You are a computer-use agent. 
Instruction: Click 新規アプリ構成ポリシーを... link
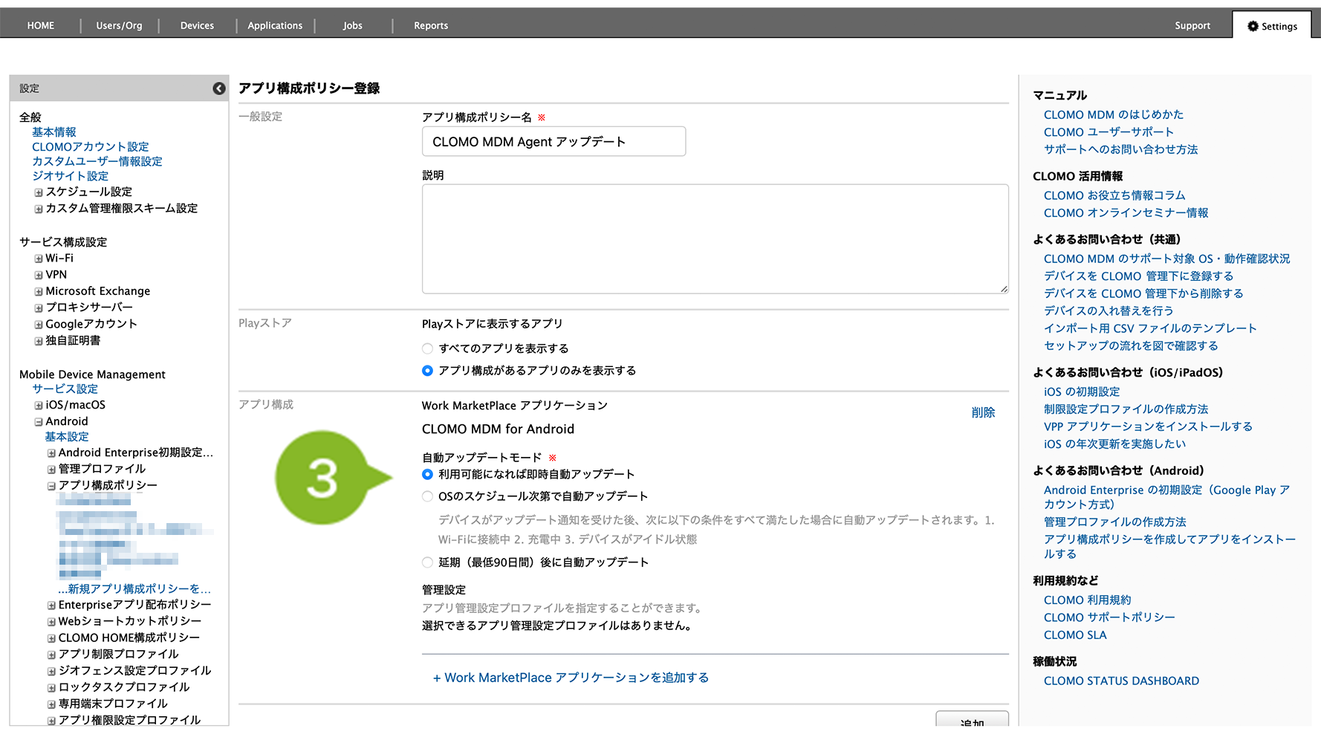point(134,588)
